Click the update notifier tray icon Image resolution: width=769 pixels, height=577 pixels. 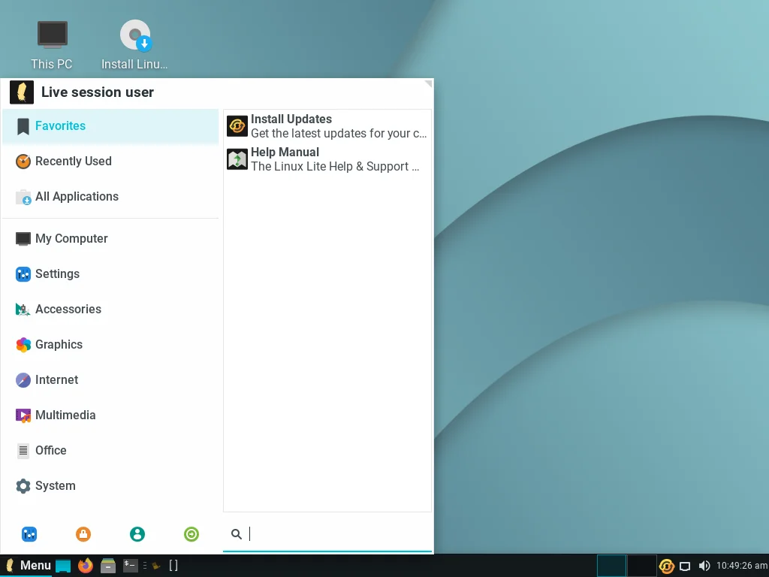[x=667, y=566]
